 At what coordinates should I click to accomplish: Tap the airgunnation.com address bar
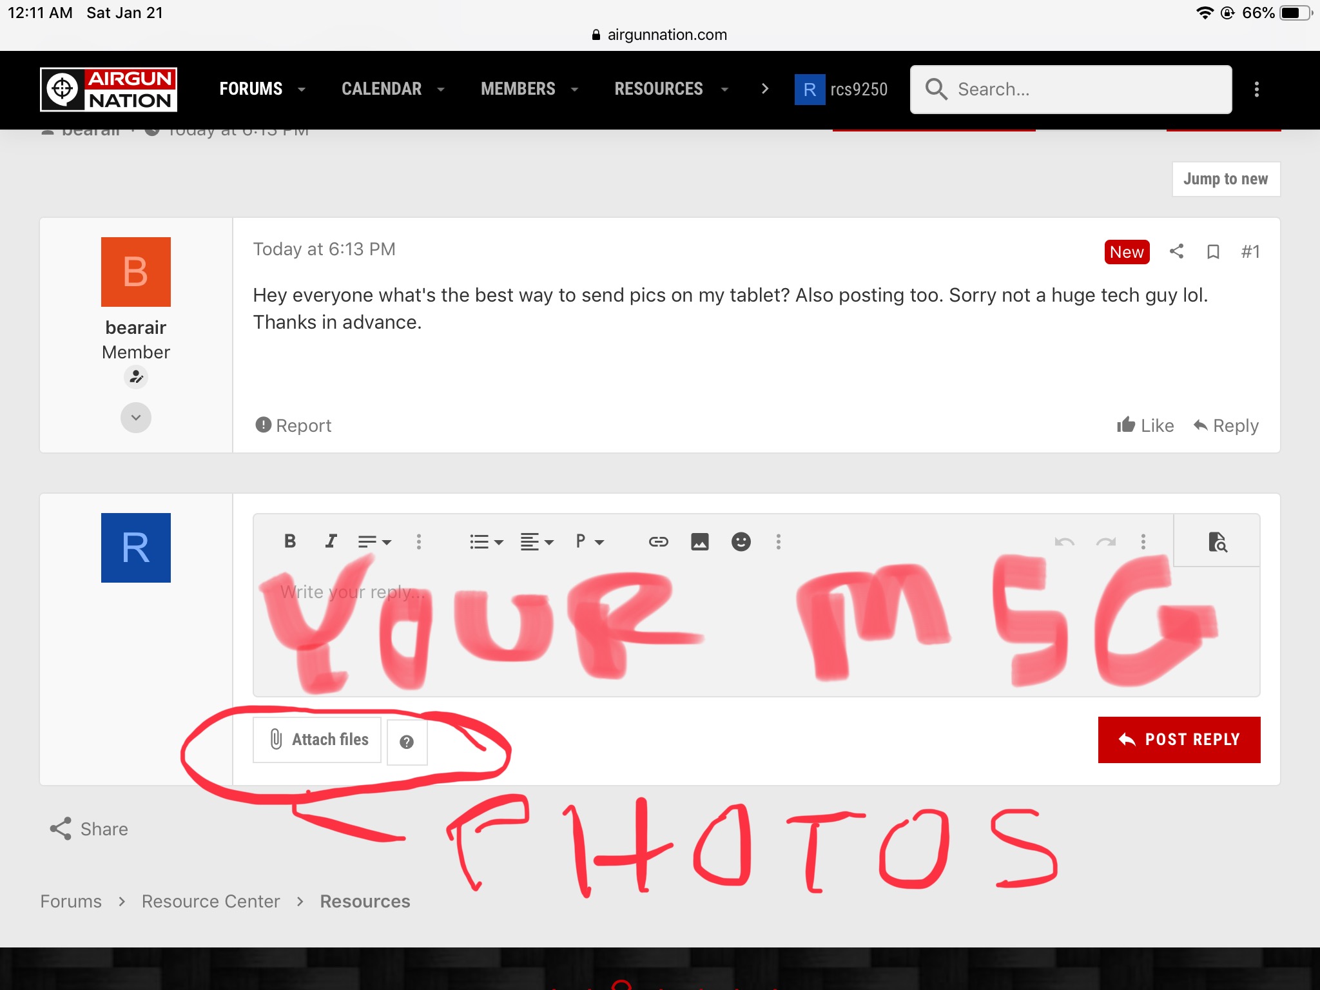coord(660,35)
